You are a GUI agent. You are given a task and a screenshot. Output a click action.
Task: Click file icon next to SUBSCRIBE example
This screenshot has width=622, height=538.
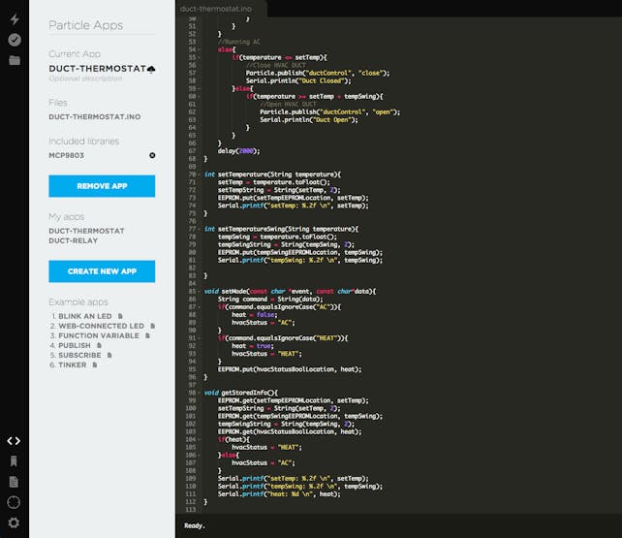109,355
